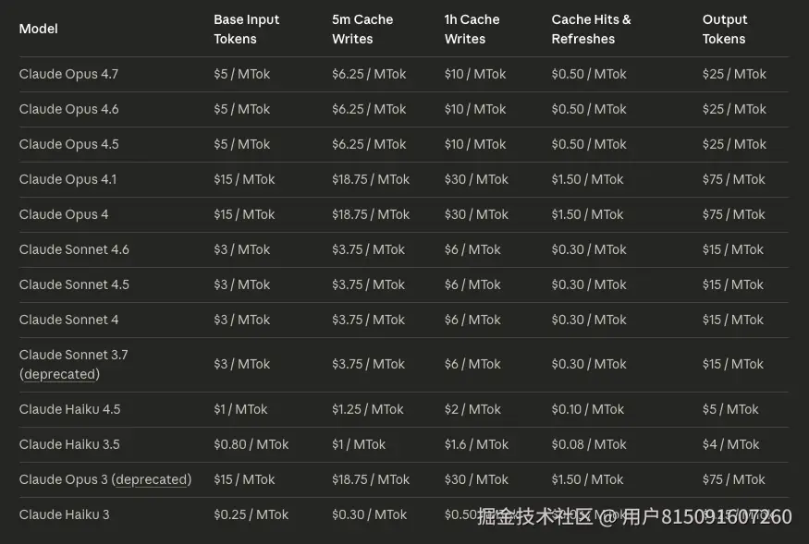Click the Claude Haiku 3.5 model name
The height and width of the screenshot is (544, 809).
point(69,444)
